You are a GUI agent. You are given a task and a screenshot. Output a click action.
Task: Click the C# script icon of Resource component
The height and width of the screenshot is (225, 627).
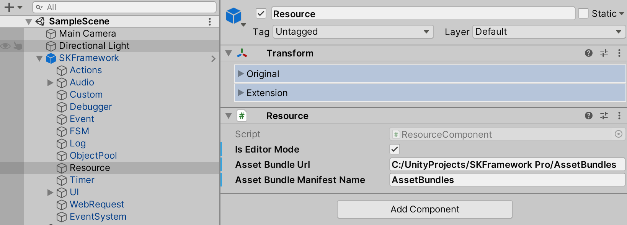click(x=242, y=116)
